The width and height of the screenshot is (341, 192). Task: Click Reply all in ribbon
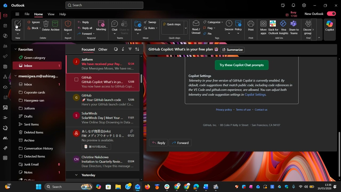pos(85,28)
